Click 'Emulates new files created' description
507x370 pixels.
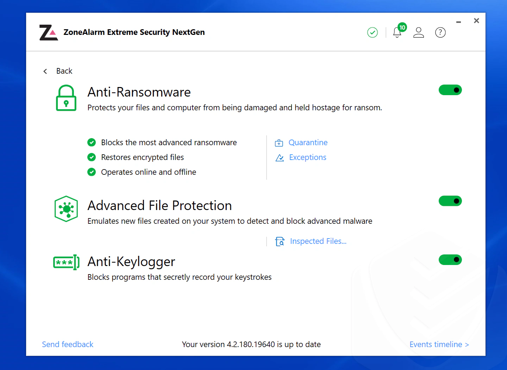(x=230, y=221)
